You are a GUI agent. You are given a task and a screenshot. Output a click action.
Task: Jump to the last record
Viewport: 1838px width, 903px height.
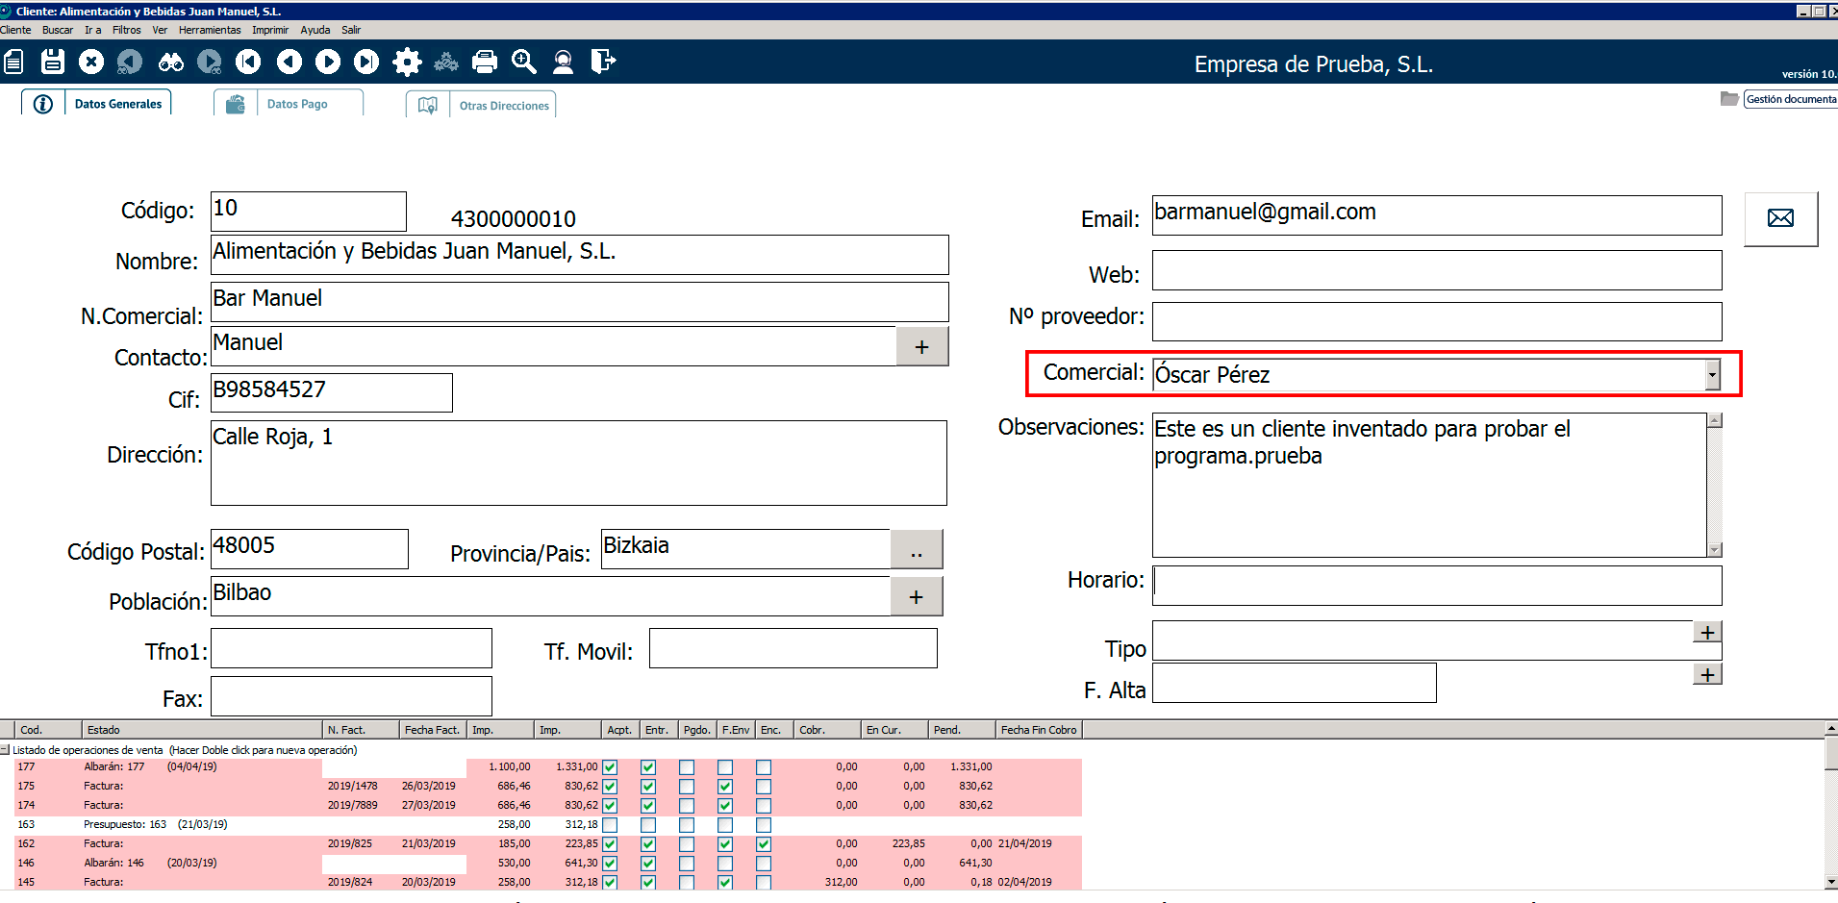pos(366,63)
